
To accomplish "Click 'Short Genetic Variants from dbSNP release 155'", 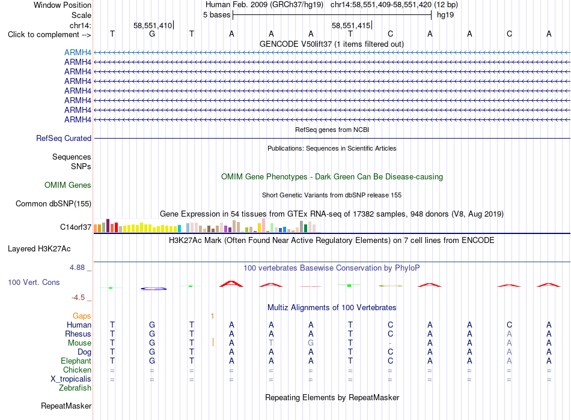I will (332, 195).
